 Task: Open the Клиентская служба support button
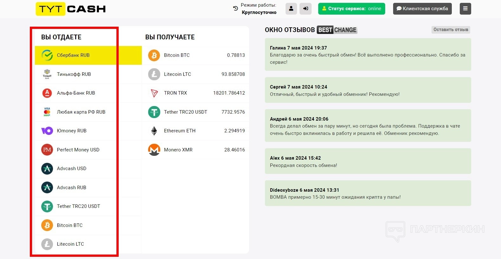(x=422, y=9)
